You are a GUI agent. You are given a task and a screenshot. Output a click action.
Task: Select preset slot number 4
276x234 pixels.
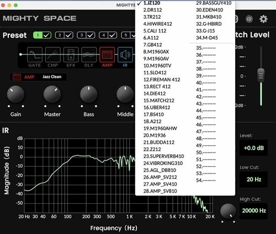pyautogui.click(x=104, y=35)
